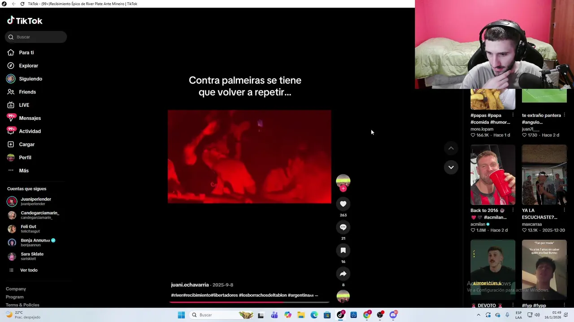This screenshot has height=322, width=574.
Task: Switch the ESP LAA input language
Action: (518, 315)
